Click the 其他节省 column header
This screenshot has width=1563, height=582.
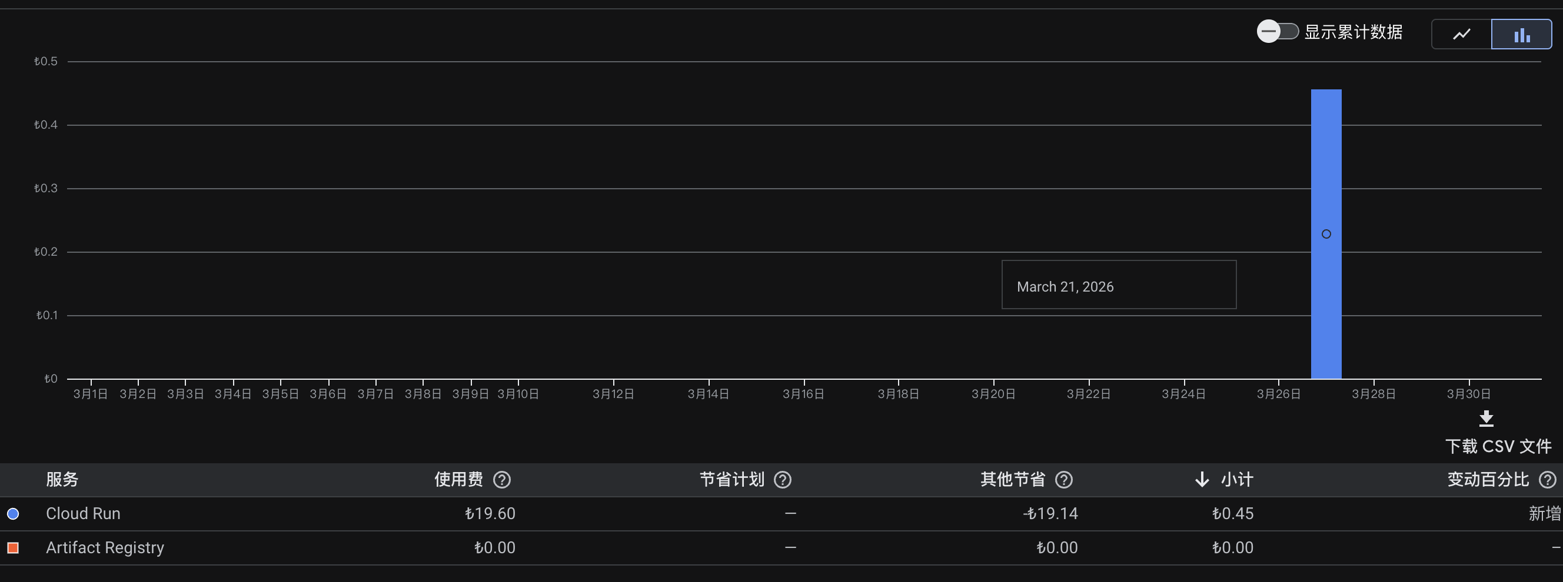click(1013, 480)
